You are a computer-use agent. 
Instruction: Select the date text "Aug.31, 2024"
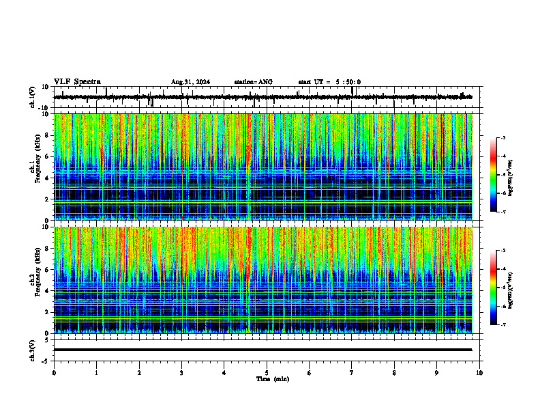click(x=190, y=82)
